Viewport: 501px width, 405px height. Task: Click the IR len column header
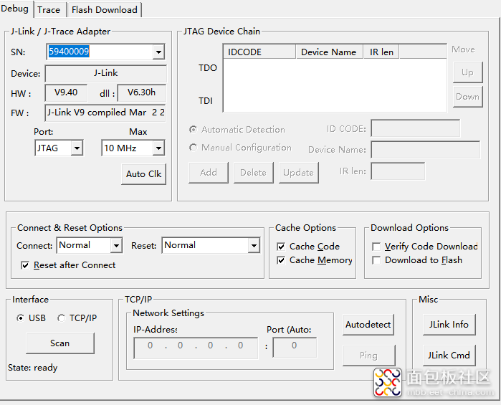(x=381, y=52)
